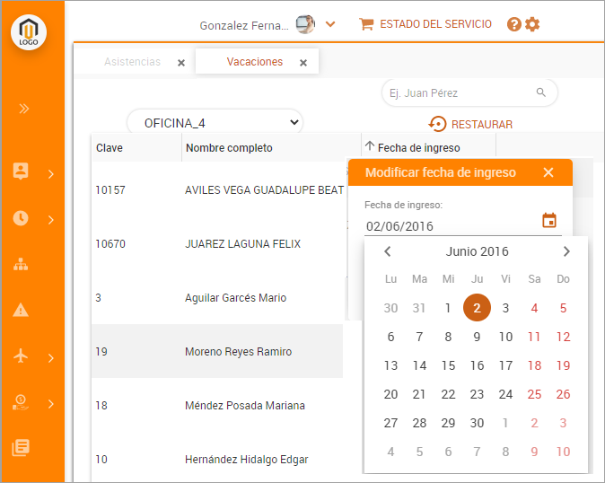The width and height of the screenshot is (605, 483).
Task: Switch to the Asistencias tab
Action: [x=132, y=62]
